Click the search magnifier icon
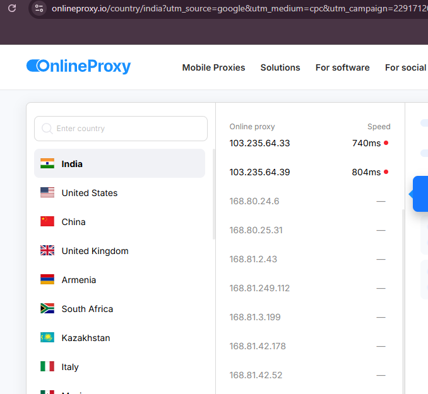Screen dimensions: 428x394 (47, 129)
